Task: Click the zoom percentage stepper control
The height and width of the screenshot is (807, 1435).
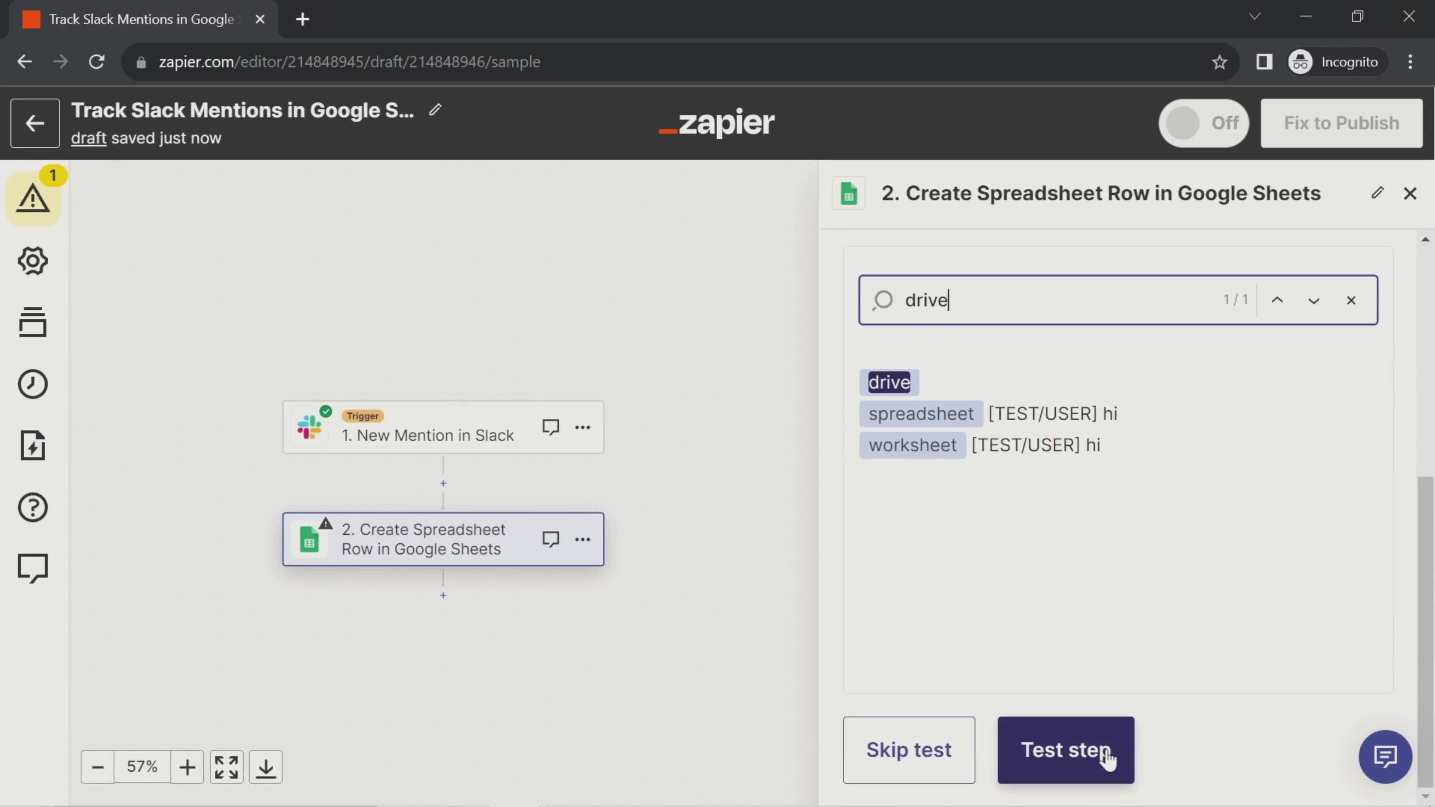Action: pos(142,767)
